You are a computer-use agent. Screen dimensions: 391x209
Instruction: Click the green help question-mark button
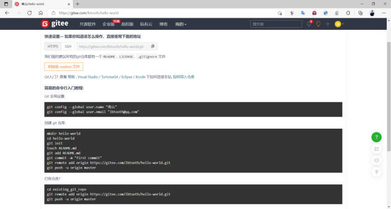click(x=377, y=137)
